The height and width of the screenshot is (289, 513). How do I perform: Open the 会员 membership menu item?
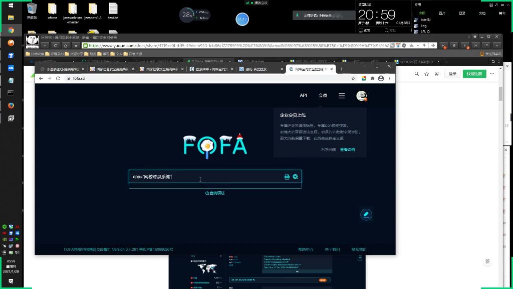tap(323, 95)
